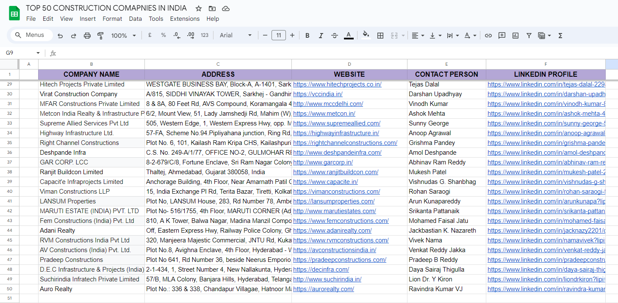The image size is (618, 303).
Task: Open the borders menu
Action: tap(380, 36)
